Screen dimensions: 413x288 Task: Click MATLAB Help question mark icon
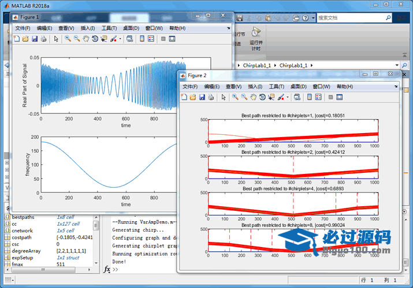click(x=305, y=18)
